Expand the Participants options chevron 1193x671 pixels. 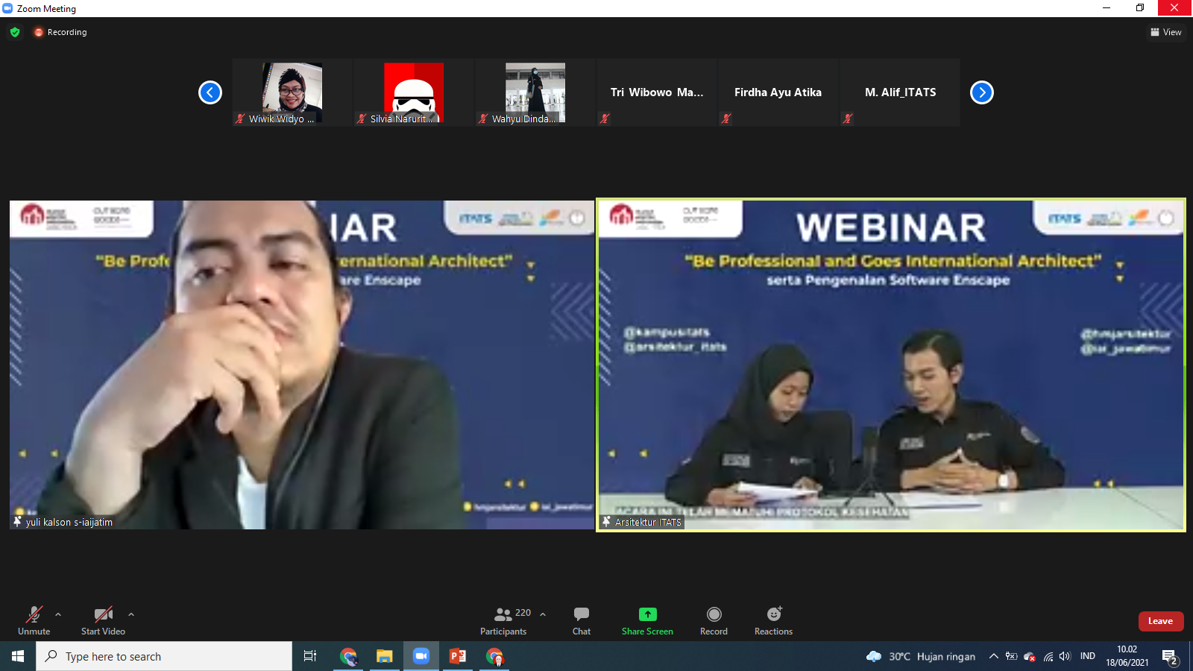point(543,614)
